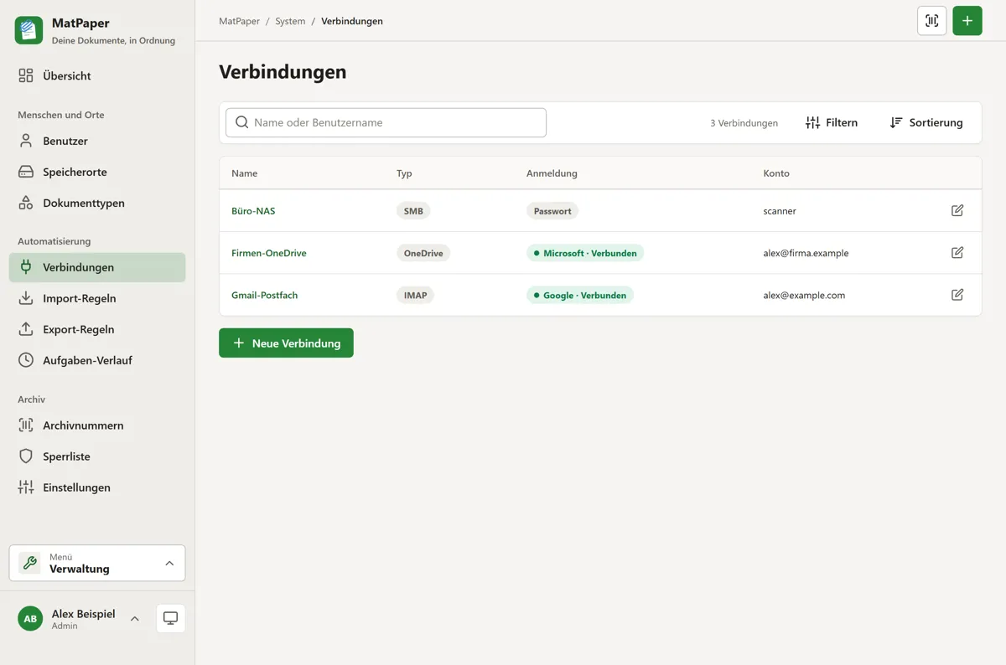Edit the Büro-NAS connection
The width and height of the screenshot is (1006, 665).
(x=957, y=210)
